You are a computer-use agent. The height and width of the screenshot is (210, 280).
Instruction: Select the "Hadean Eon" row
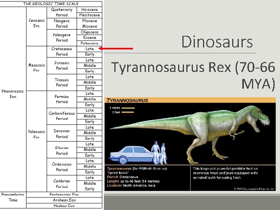(64, 206)
